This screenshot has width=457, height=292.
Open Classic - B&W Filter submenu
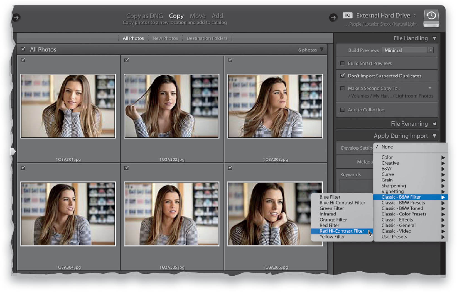click(410, 197)
